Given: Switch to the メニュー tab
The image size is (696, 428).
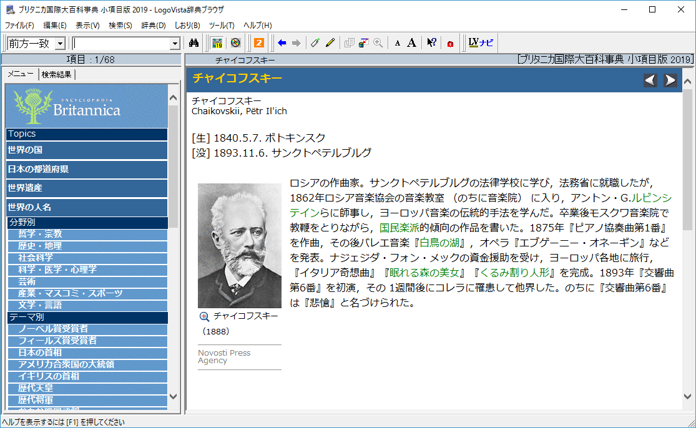Looking at the screenshot, I should (21, 74).
